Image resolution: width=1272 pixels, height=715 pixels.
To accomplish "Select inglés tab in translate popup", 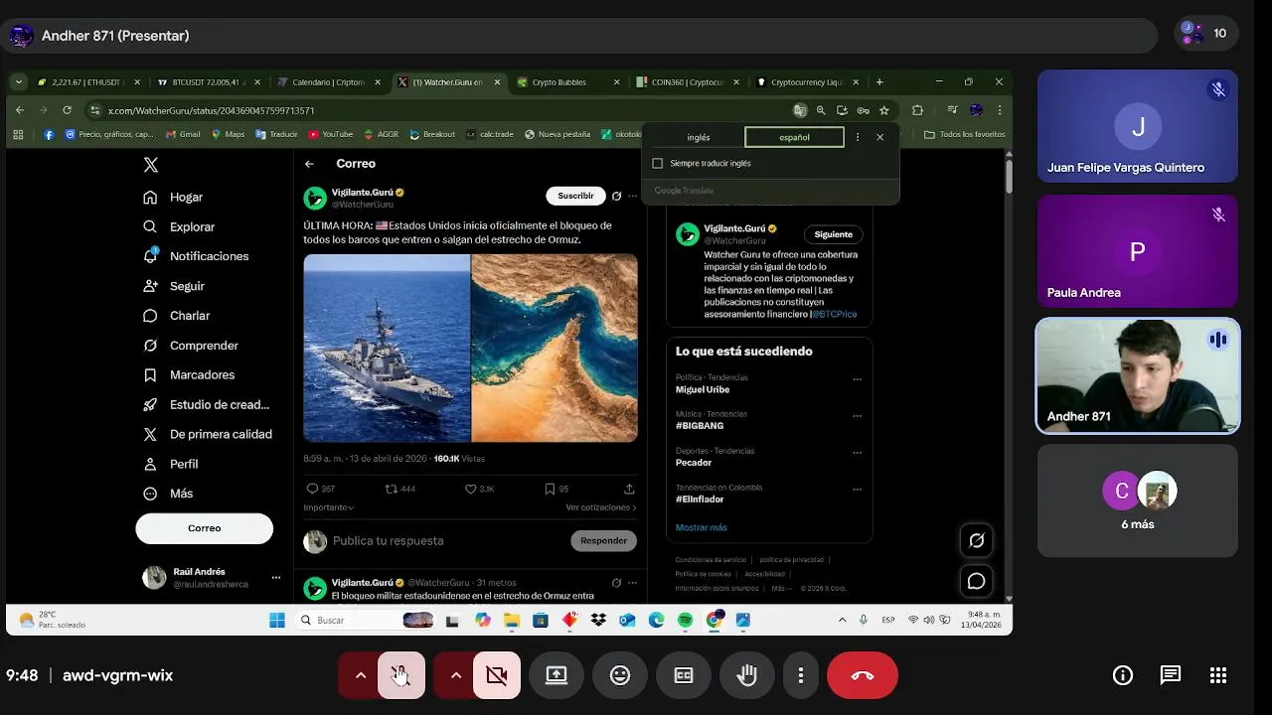I will tap(699, 137).
